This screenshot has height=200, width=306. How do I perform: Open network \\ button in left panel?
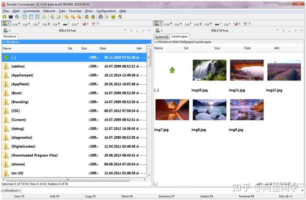pos(96,24)
